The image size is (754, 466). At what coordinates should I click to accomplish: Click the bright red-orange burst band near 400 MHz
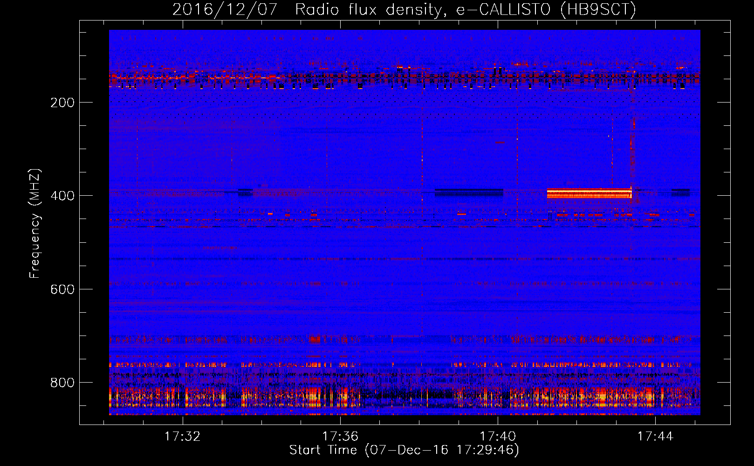coord(589,193)
